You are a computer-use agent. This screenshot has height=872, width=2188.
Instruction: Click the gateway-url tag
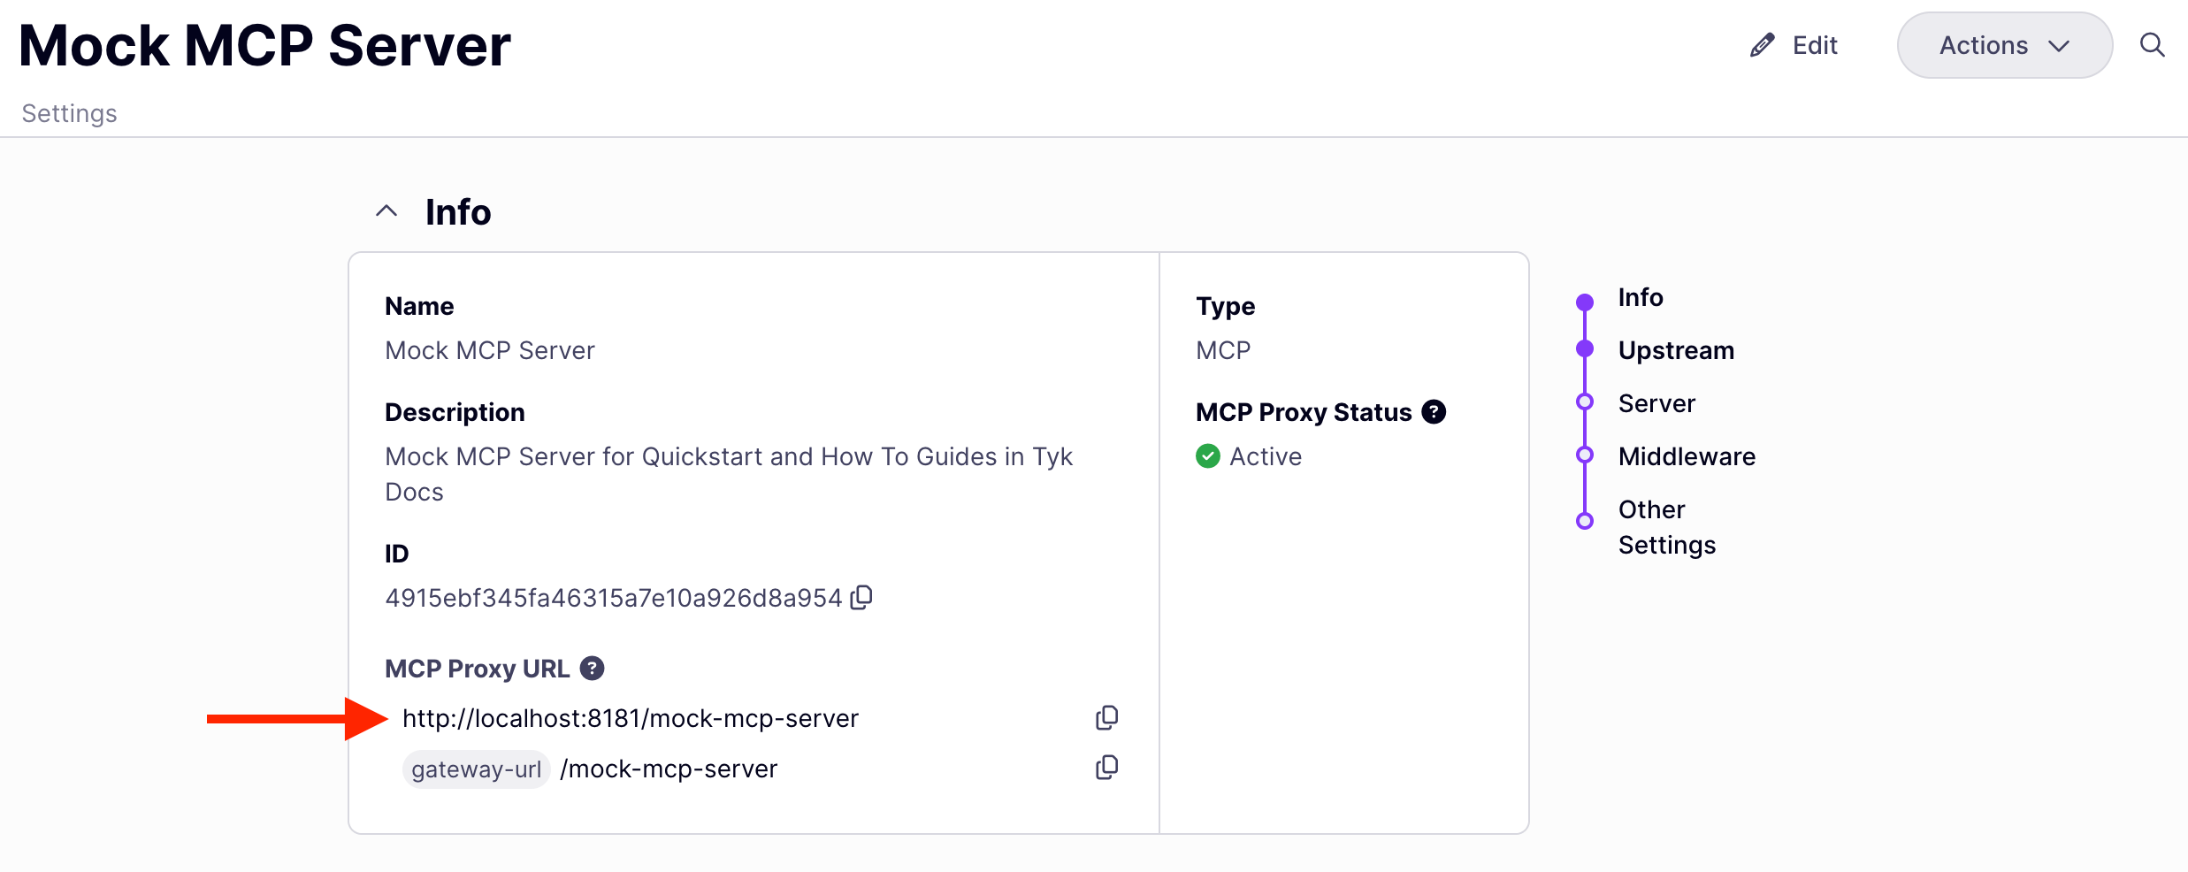click(x=476, y=769)
